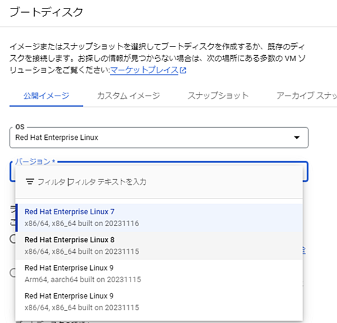Switch to the 公開イメージ tab
This screenshot has width=337, height=323.
tap(46, 96)
